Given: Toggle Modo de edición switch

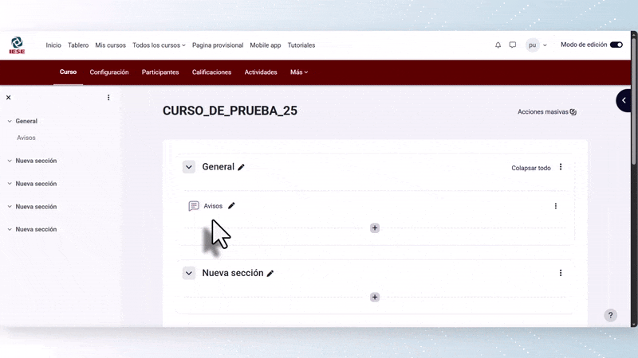Looking at the screenshot, I should (x=616, y=45).
